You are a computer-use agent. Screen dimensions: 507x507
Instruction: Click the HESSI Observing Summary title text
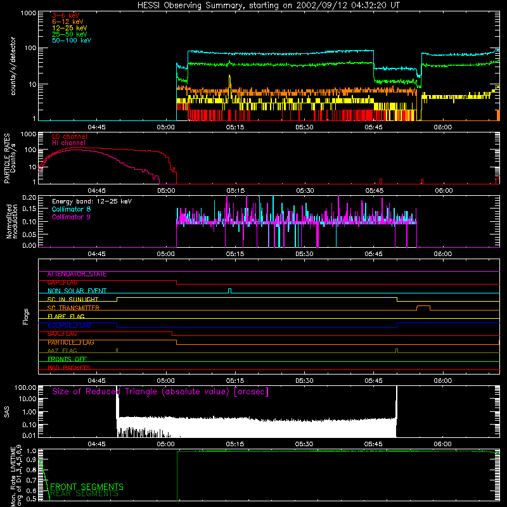[269, 6]
